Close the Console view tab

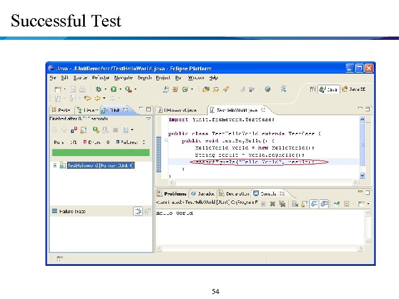click(282, 193)
